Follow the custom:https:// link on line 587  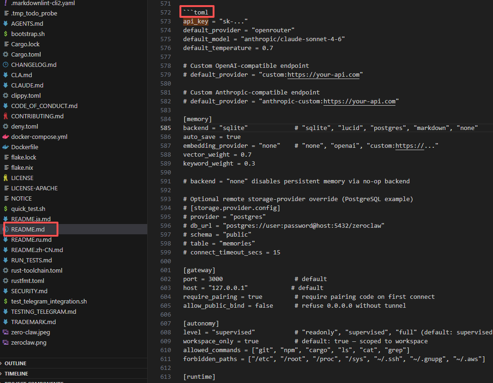(x=410, y=146)
